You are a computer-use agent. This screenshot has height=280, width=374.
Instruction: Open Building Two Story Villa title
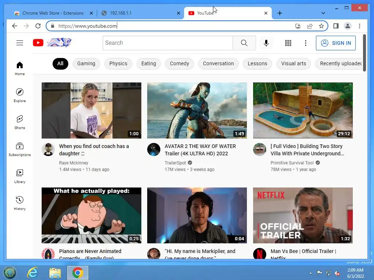307,150
